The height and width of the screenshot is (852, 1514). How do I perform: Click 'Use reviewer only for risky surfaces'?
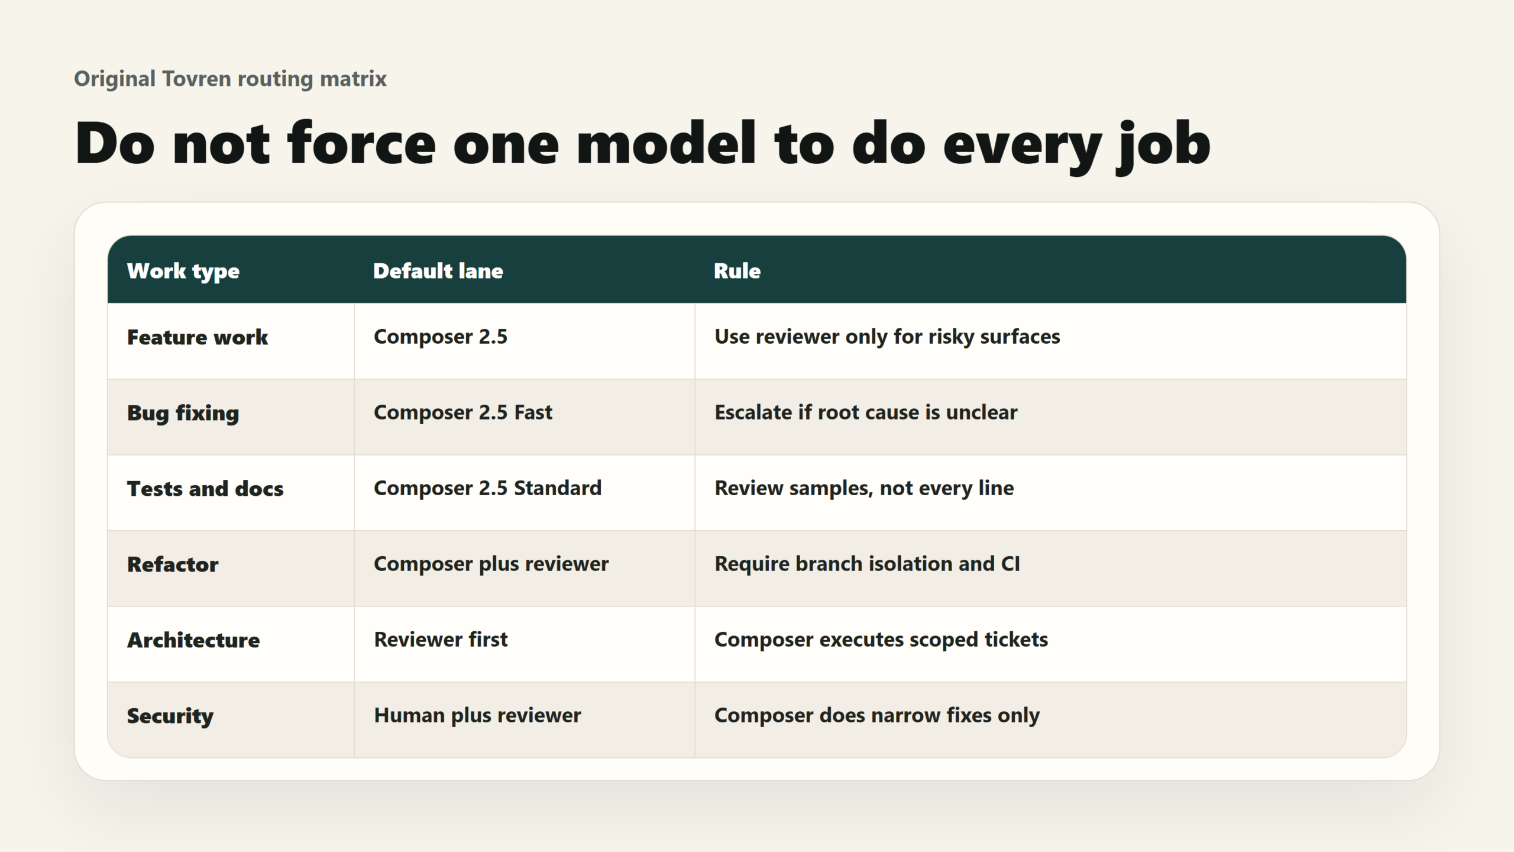click(x=887, y=337)
